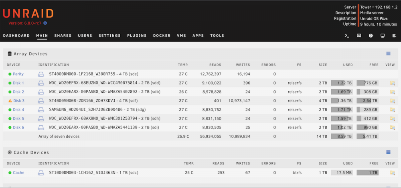Open the Disk 4 device link

tap(18, 110)
